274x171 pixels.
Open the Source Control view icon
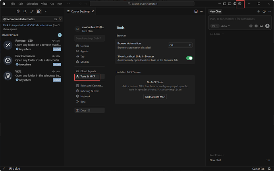pyautogui.click(x=32, y=12)
